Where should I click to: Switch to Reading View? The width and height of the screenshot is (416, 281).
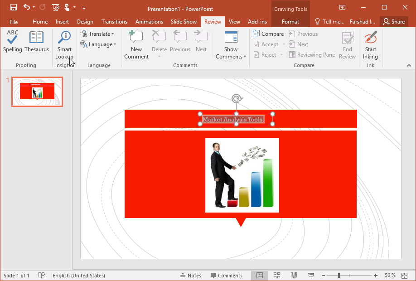[x=294, y=276]
